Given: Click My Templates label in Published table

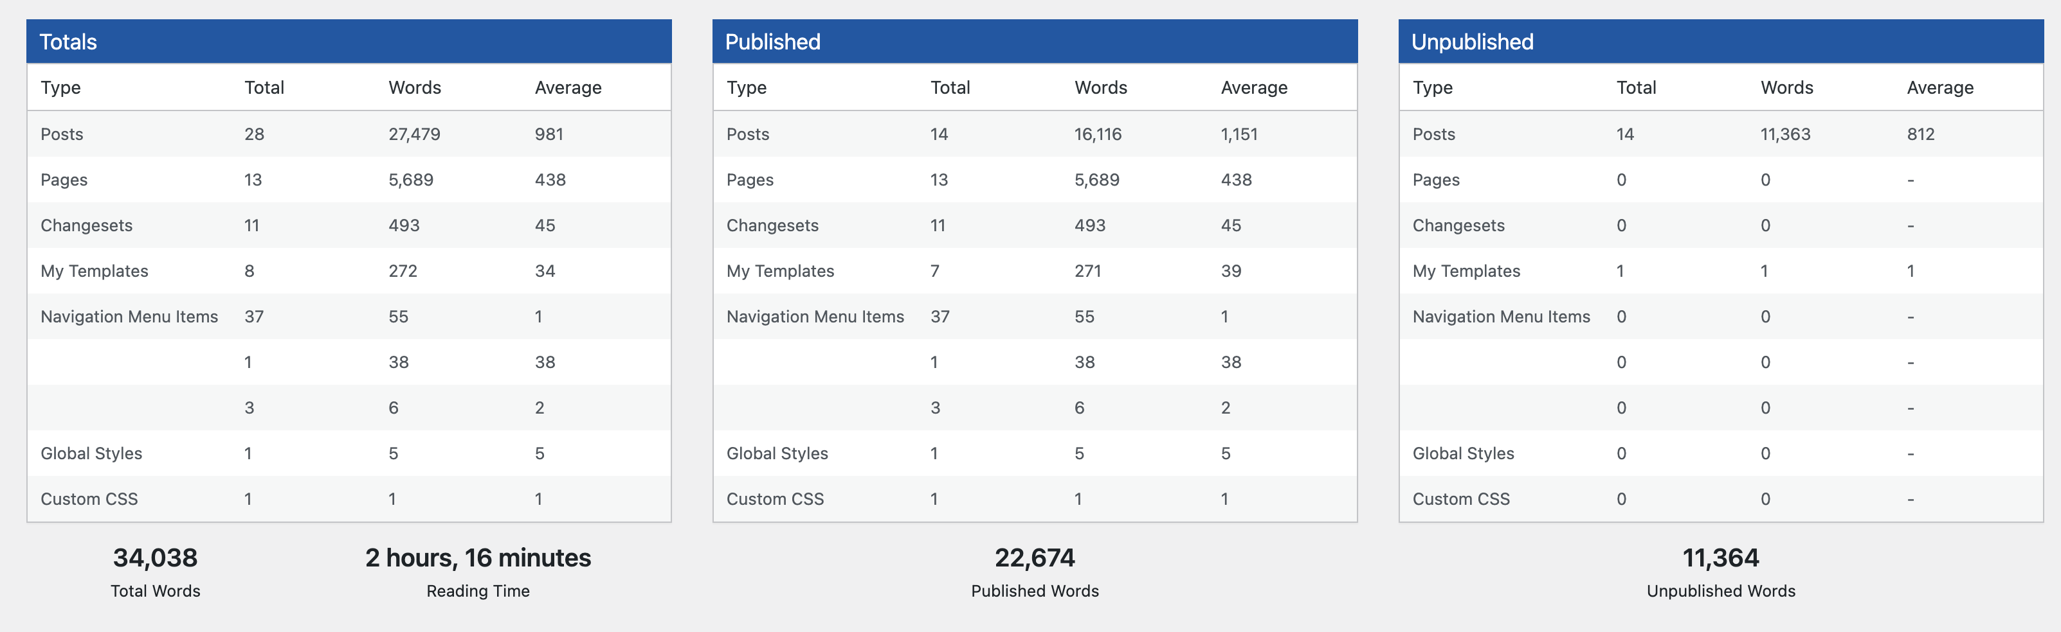Looking at the screenshot, I should (x=780, y=271).
